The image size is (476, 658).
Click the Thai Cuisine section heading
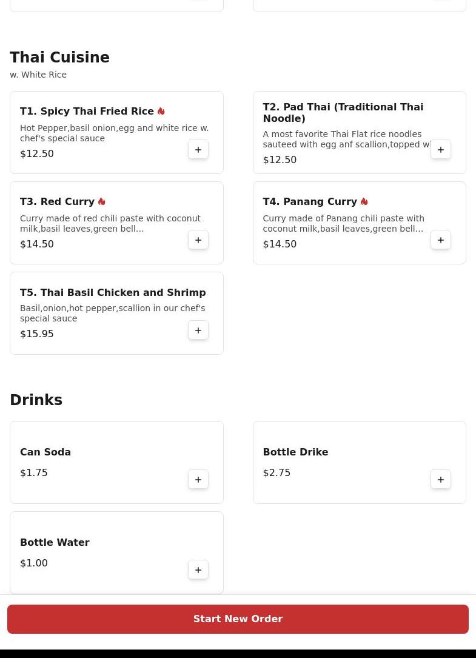pos(59,58)
